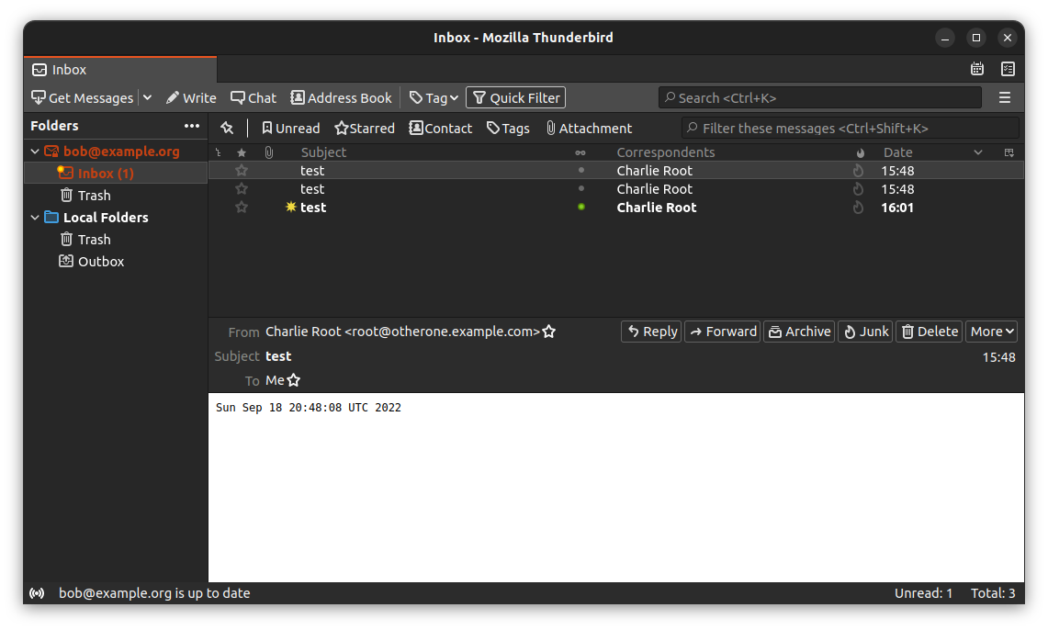1048x630 pixels.
Task: Click the junk flame icon on the 16:01 message
Action: tap(859, 208)
